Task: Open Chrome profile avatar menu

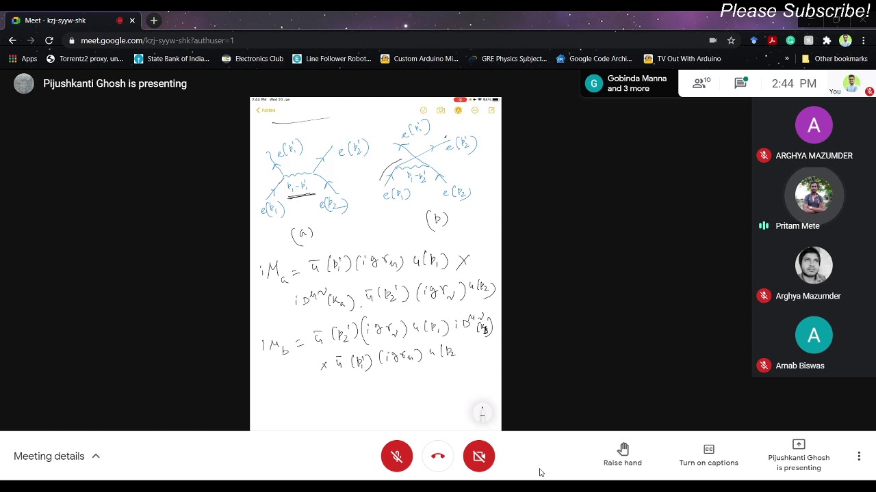Action: click(x=845, y=40)
